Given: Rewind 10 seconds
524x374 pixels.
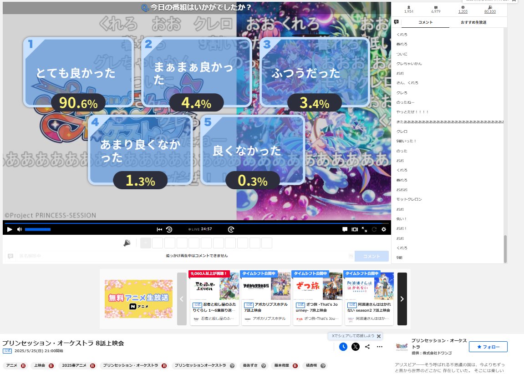Looking at the screenshot, I should coord(169,229).
